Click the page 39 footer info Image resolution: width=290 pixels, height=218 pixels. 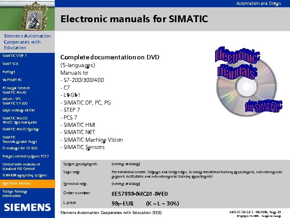pyautogui.click(x=255, y=212)
